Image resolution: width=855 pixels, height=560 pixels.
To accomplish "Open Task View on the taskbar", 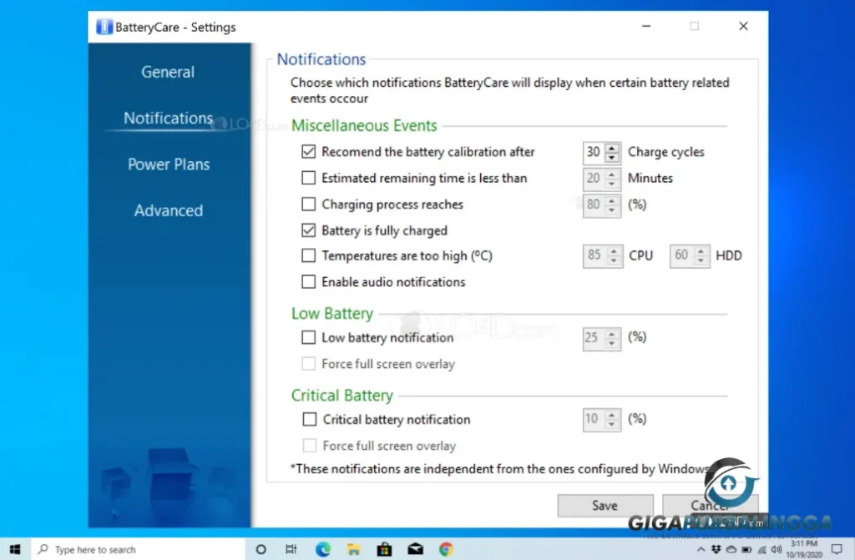I will tap(291, 549).
